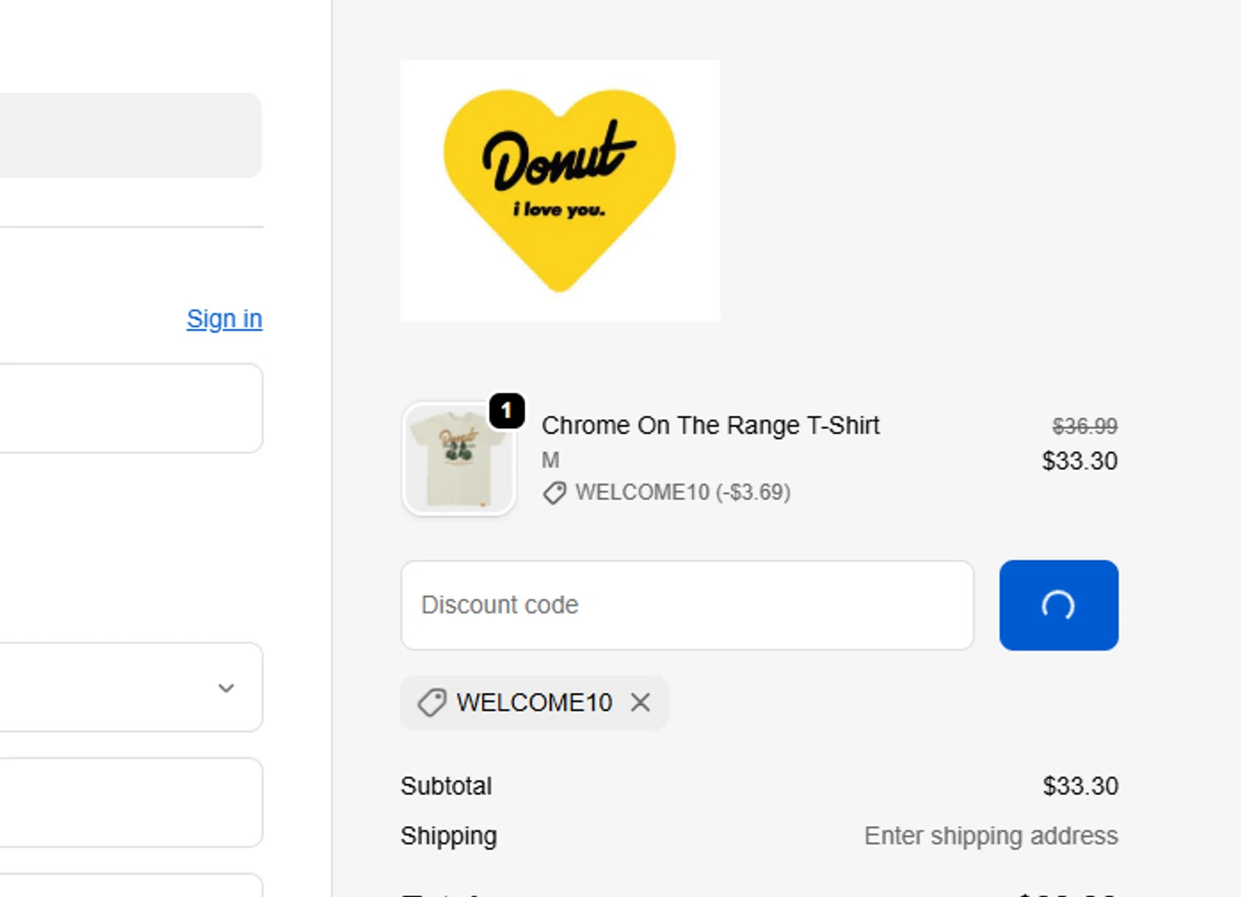This screenshot has width=1241, height=897.
Task: Click the tag icon inside the WELCOME10 chip
Action: pos(432,703)
